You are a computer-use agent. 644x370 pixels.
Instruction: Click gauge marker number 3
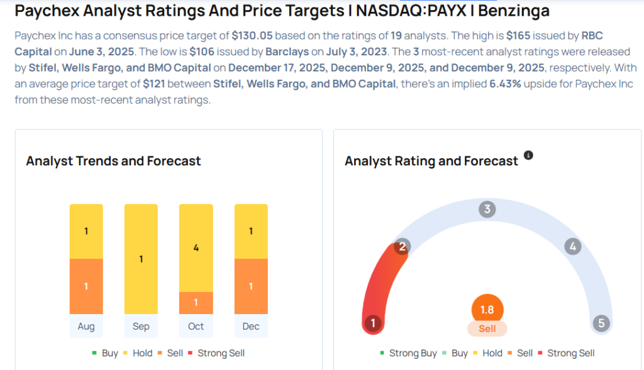[x=487, y=209]
